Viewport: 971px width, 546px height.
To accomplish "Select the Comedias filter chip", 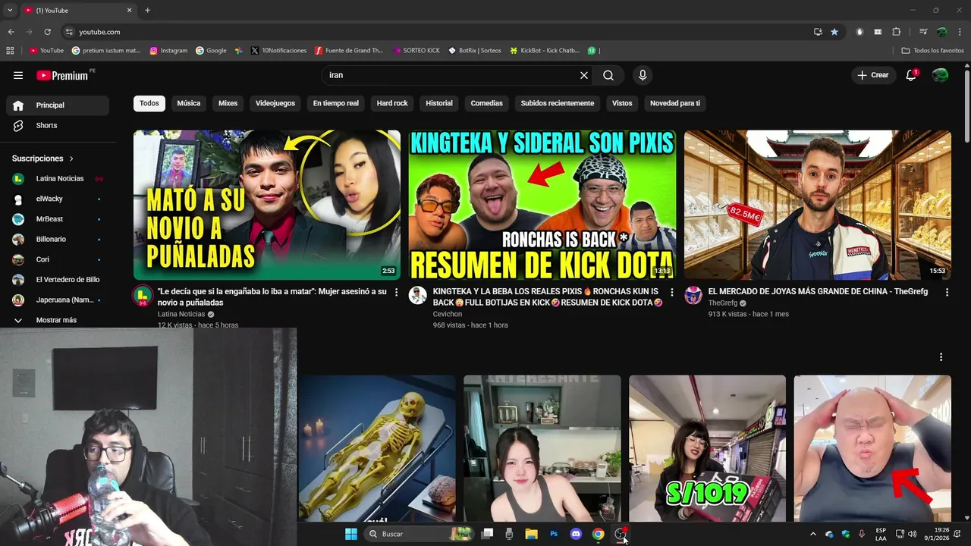I will (486, 103).
